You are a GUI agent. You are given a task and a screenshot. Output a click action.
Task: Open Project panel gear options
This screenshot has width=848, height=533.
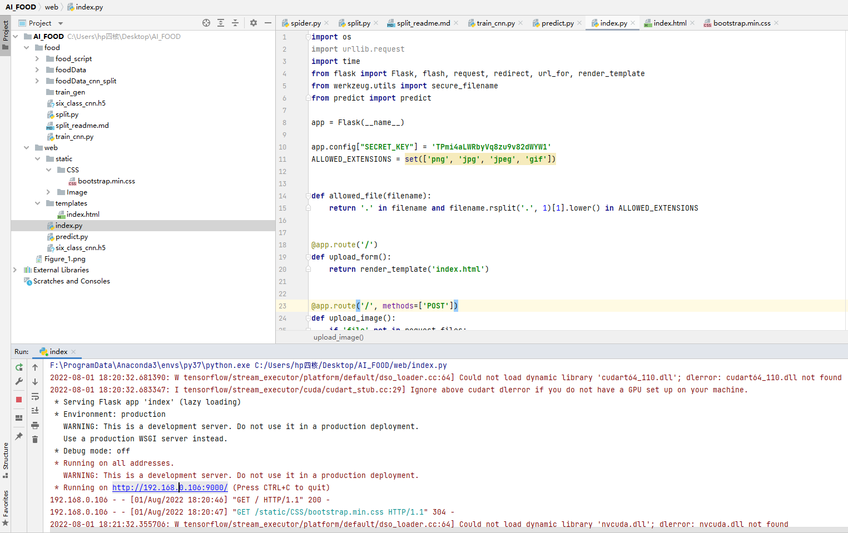(x=254, y=23)
